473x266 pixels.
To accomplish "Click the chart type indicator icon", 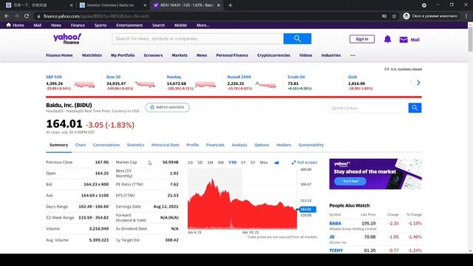I will click(276, 163).
